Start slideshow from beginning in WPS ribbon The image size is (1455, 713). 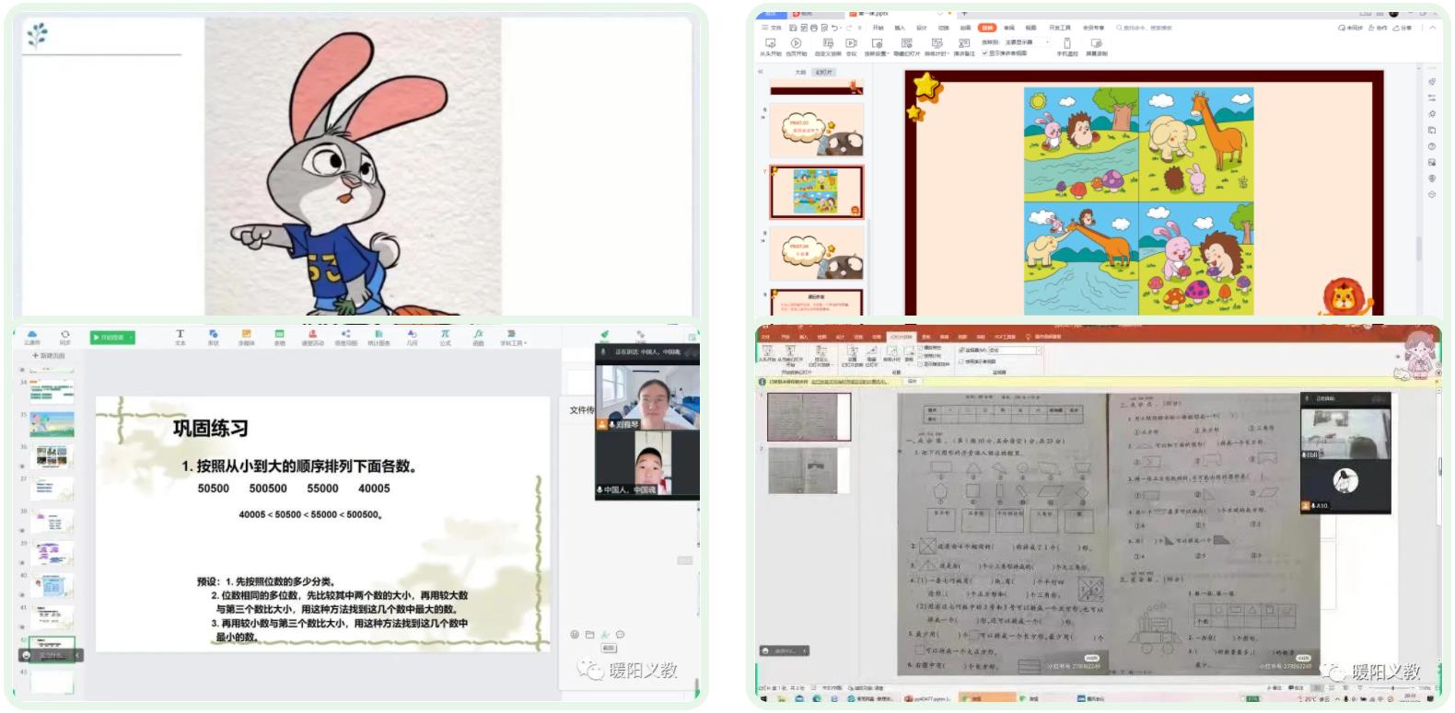click(770, 44)
